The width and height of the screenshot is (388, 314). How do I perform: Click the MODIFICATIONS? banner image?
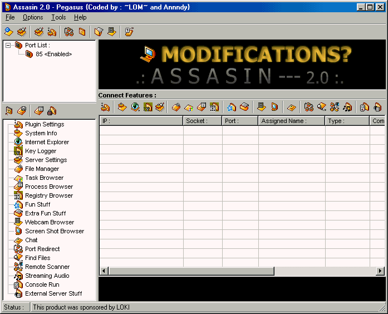[x=242, y=65]
